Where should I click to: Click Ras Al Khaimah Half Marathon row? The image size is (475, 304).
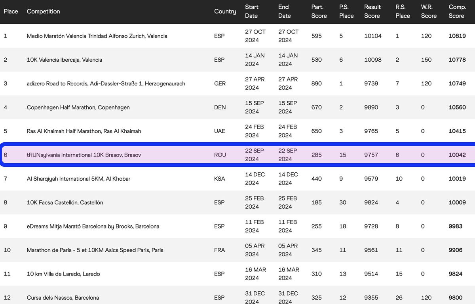84,131
